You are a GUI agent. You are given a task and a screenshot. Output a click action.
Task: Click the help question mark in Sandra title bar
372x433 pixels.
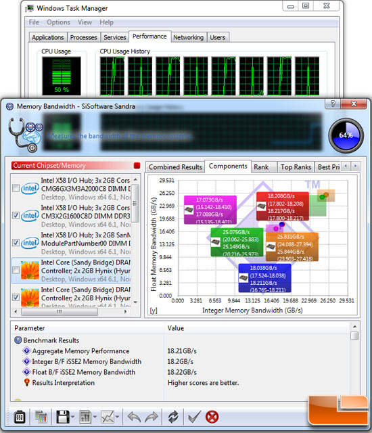click(333, 104)
